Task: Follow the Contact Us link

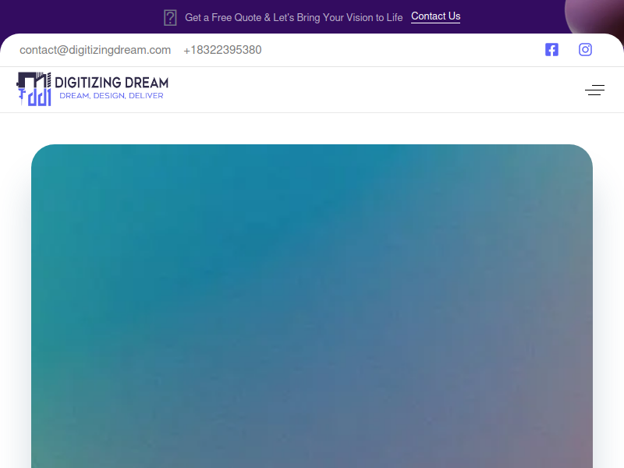Action: tap(435, 16)
